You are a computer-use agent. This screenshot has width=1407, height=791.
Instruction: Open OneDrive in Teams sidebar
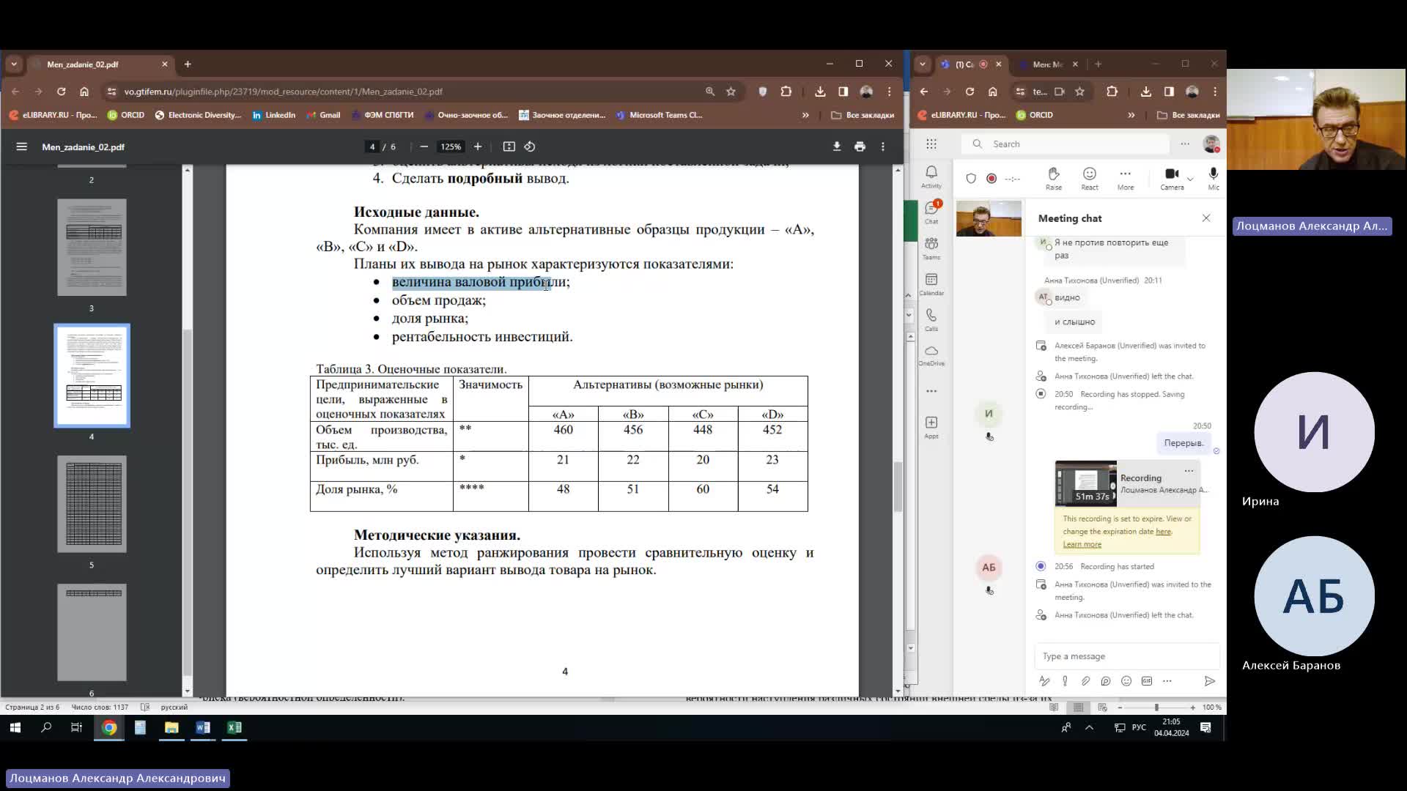click(x=931, y=355)
